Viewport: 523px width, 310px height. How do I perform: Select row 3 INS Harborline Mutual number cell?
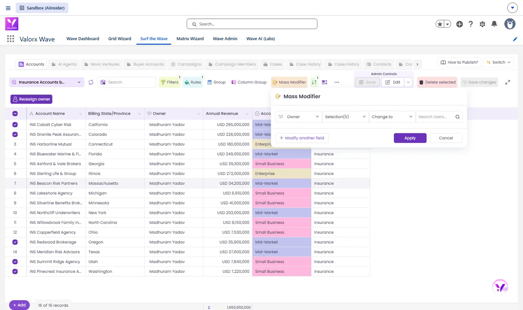(x=15, y=144)
